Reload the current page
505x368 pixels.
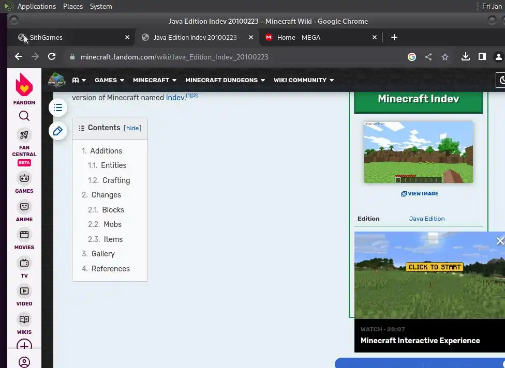[x=52, y=57]
